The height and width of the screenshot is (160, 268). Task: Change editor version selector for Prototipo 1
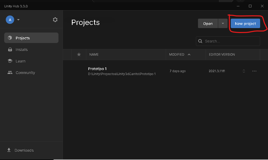click(244, 71)
